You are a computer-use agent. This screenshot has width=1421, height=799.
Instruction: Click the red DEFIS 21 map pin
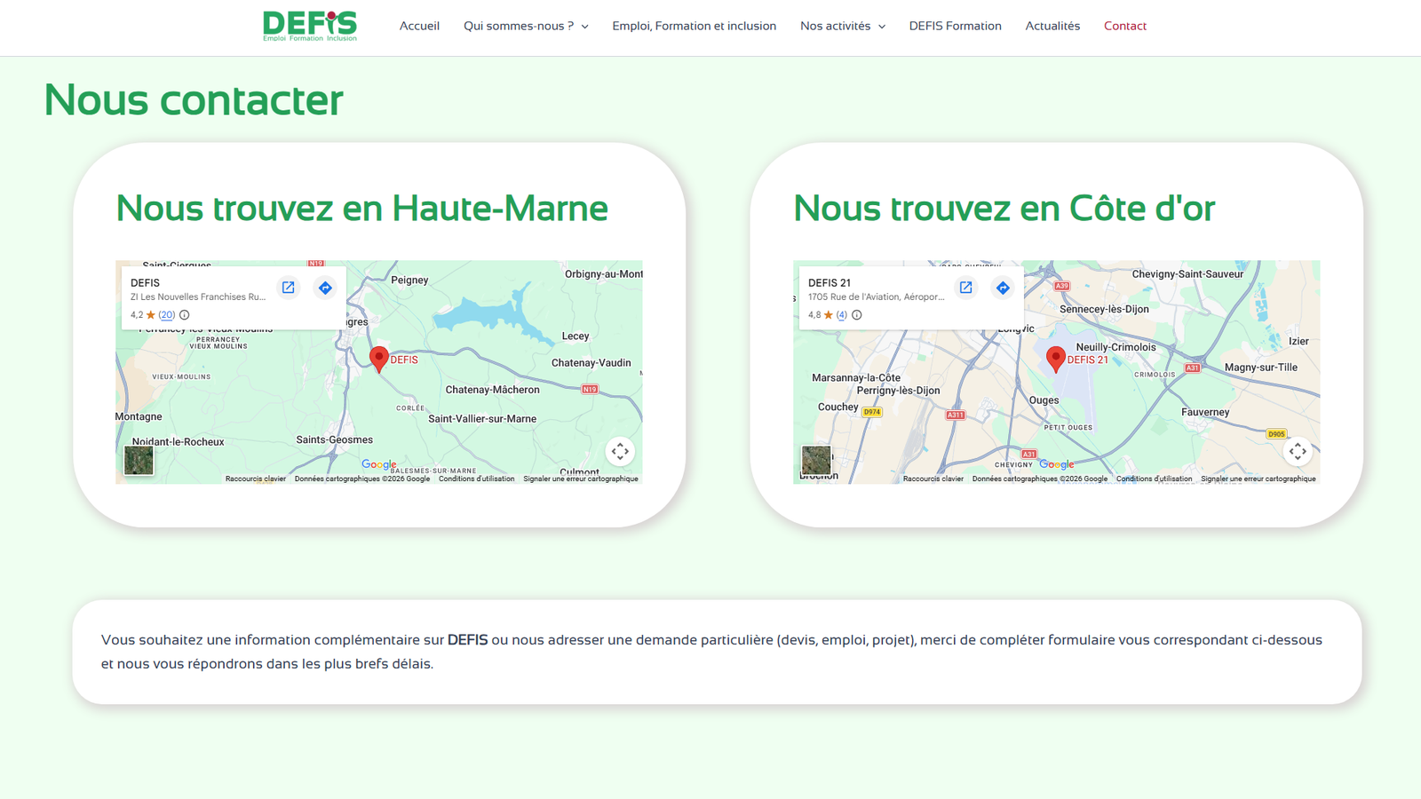[1056, 359]
